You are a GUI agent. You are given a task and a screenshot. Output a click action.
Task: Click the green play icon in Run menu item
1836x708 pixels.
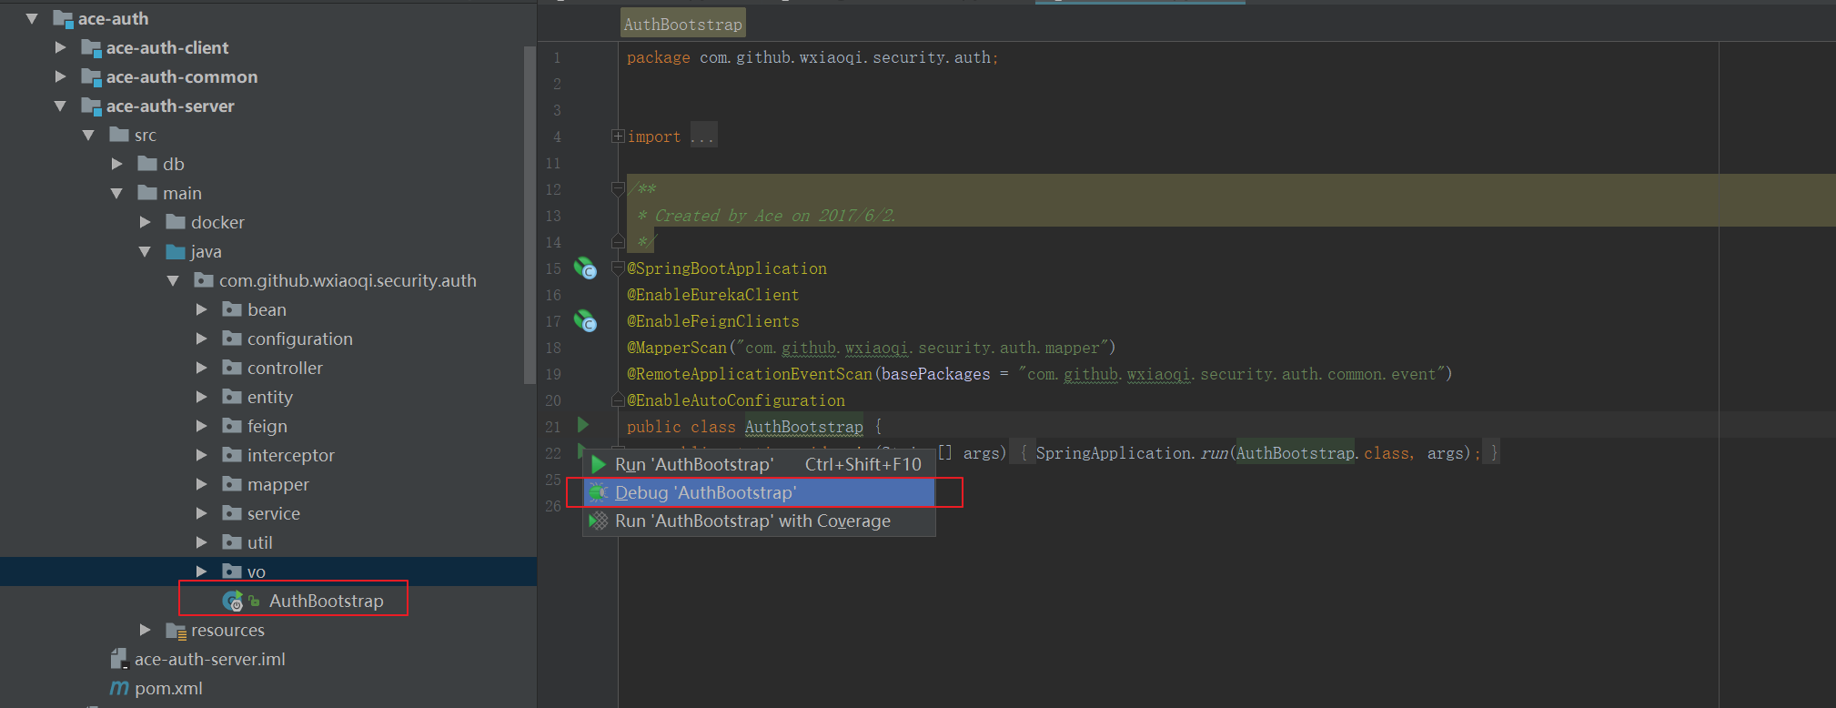click(598, 464)
